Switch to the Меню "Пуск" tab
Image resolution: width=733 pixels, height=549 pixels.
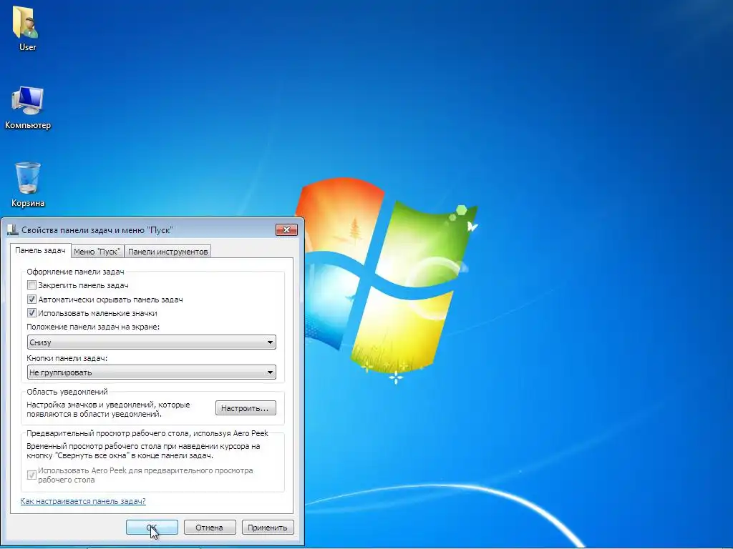(97, 252)
